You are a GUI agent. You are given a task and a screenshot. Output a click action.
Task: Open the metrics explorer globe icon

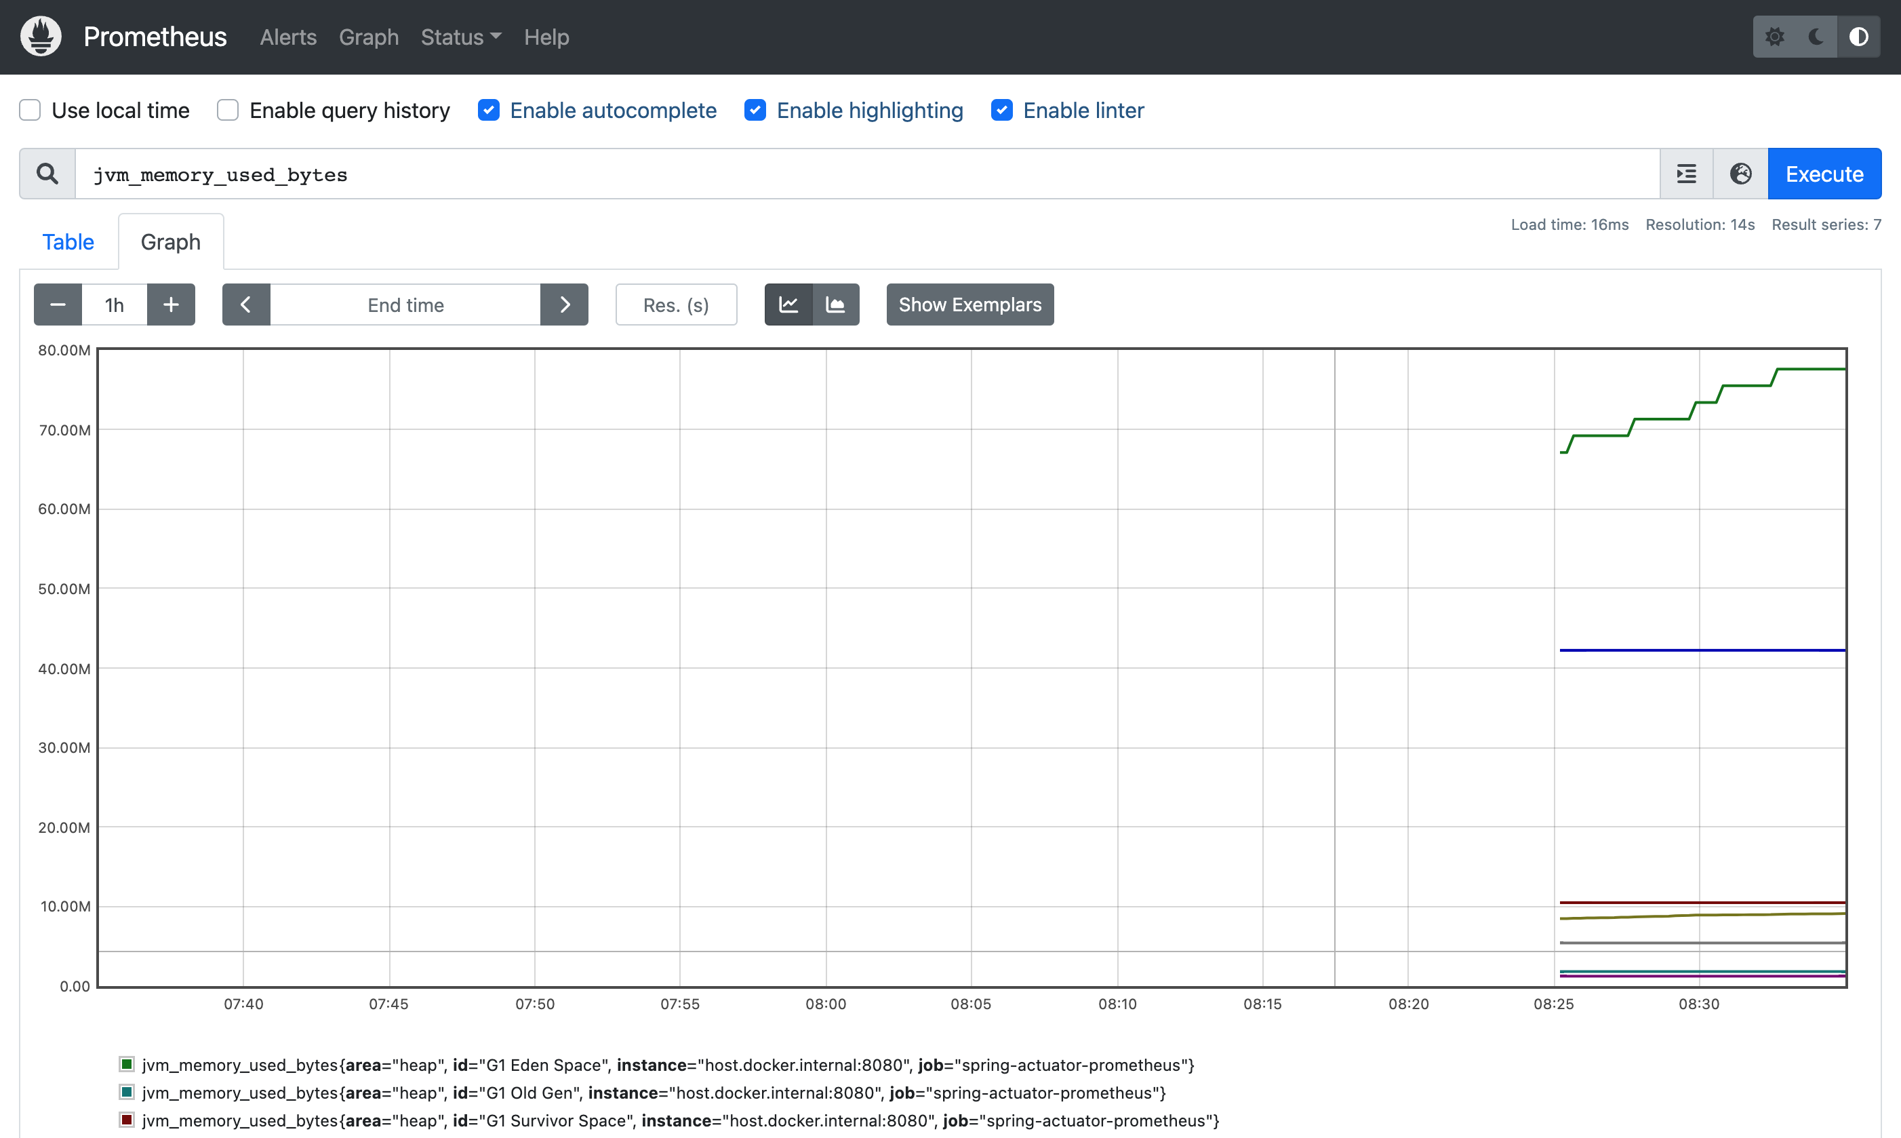1741,174
